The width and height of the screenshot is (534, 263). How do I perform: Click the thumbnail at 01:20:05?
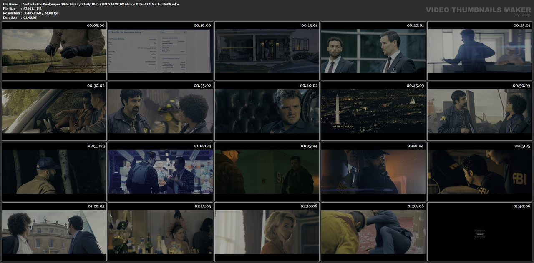[x=54, y=232]
